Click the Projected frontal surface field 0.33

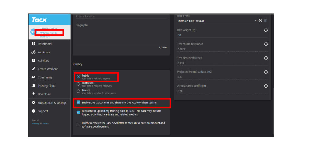223,77
